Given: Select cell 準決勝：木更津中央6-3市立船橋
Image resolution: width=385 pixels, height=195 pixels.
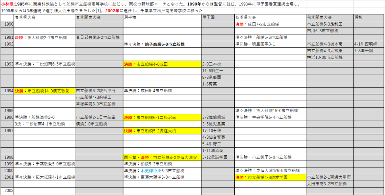Looking at the screenshot, I should (162, 171).
